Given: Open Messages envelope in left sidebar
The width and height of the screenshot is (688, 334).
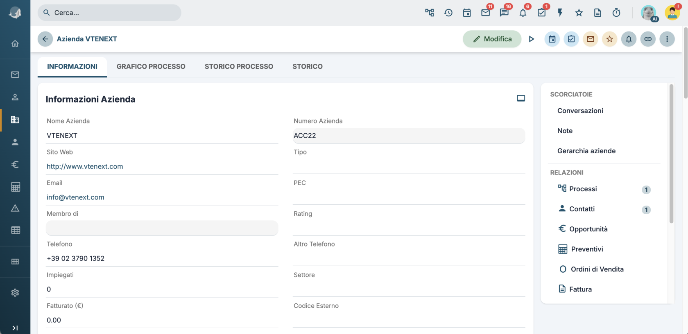Looking at the screenshot, I should (15, 74).
